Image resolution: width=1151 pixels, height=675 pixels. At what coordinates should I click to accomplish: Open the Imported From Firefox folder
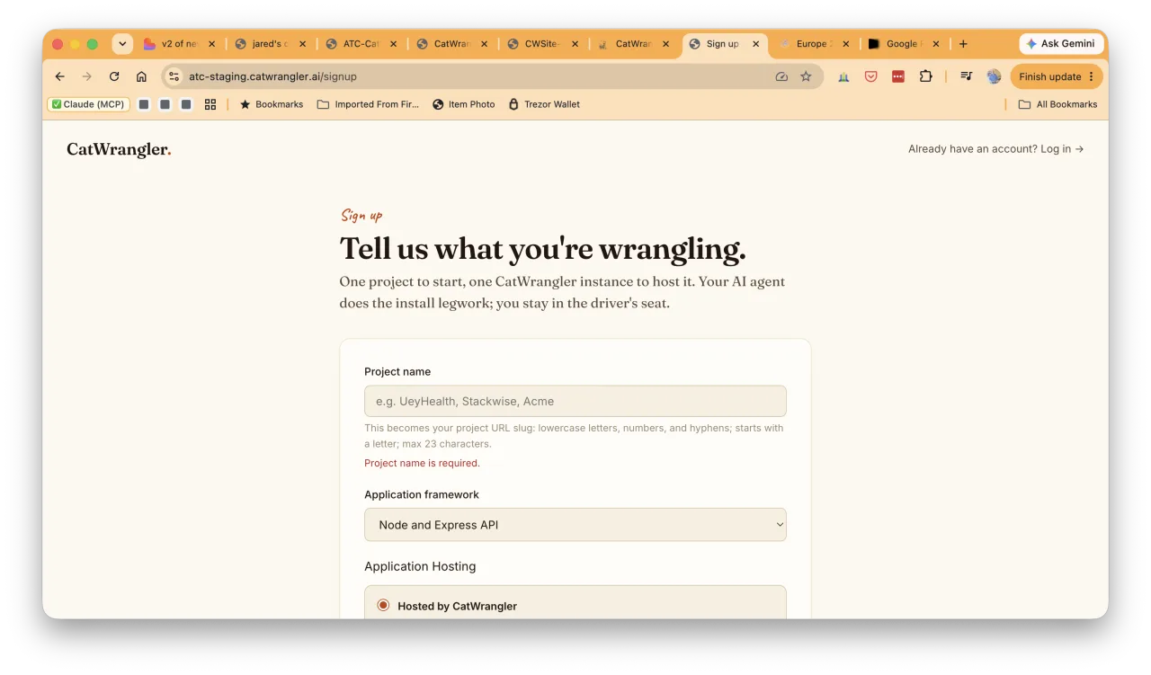(x=368, y=104)
